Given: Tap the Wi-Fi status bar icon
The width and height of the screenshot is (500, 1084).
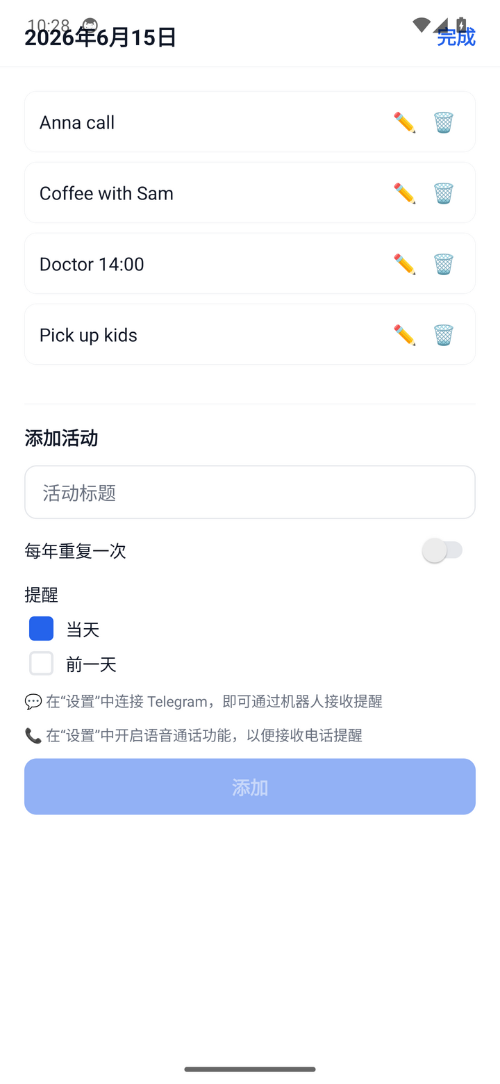Looking at the screenshot, I should (x=421, y=25).
